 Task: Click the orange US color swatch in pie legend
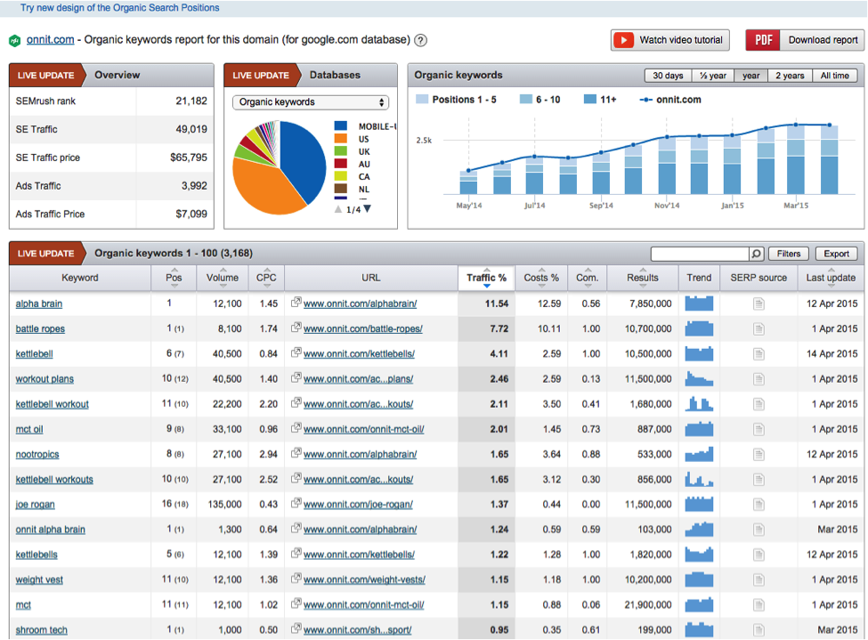point(340,138)
